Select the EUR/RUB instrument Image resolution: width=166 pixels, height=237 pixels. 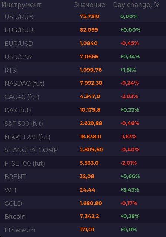coord(83,30)
